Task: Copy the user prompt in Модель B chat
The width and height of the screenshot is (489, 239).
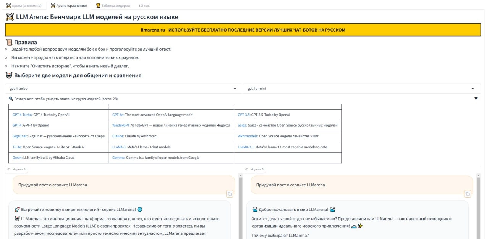Action: tap(467, 194)
